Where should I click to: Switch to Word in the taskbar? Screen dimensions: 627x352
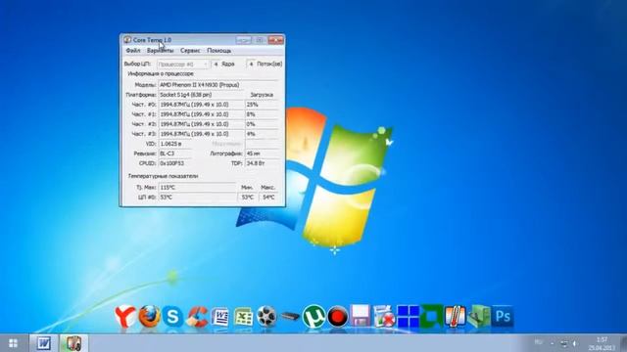coord(43,343)
